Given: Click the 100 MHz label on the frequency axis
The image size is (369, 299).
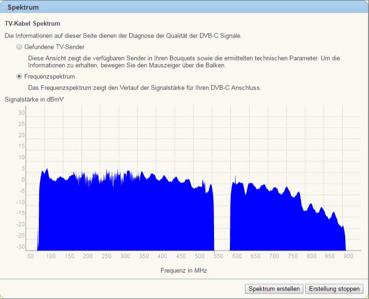Looking at the screenshot, I should (51, 256).
